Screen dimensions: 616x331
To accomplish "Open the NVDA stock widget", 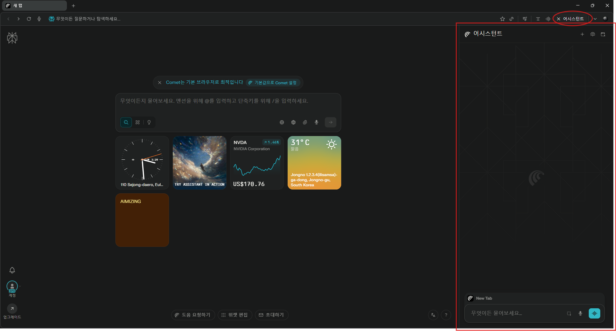I will point(257,163).
